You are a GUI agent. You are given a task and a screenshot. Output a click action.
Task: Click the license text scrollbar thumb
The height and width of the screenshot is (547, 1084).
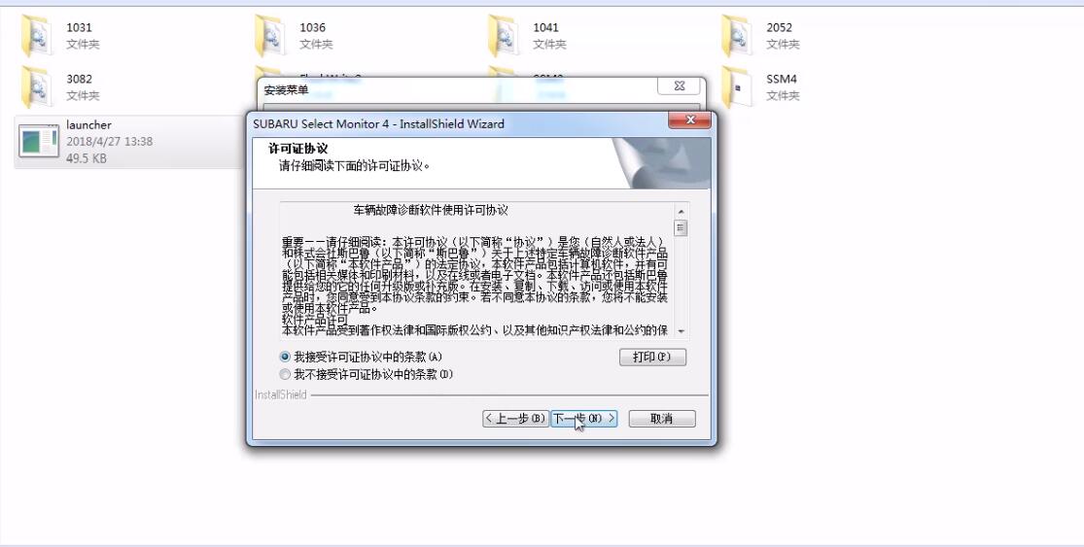coord(681,228)
